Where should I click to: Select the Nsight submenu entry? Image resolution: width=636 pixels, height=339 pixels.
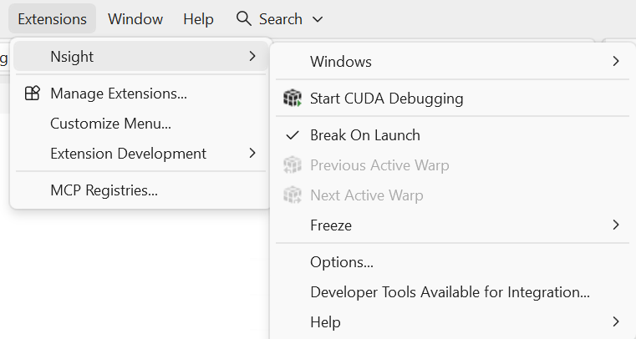point(140,56)
